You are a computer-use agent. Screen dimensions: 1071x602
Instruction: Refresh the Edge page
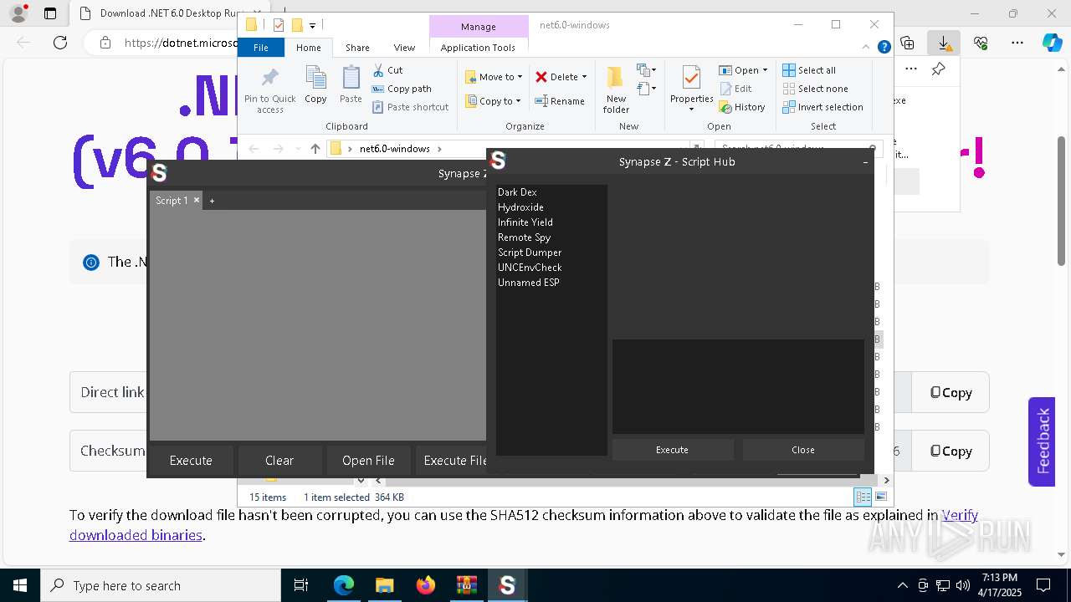60,43
